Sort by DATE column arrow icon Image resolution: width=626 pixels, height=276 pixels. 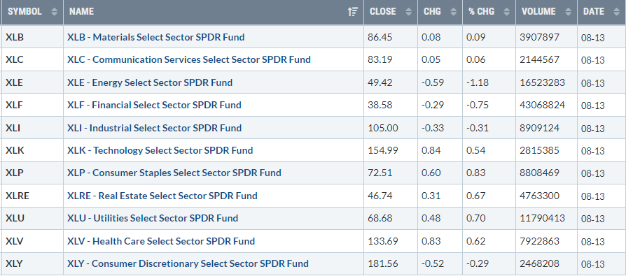point(616,12)
